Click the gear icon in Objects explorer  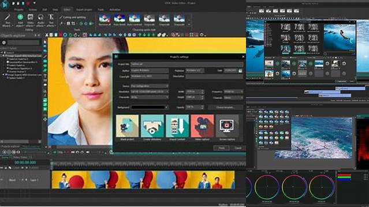[4, 43]
